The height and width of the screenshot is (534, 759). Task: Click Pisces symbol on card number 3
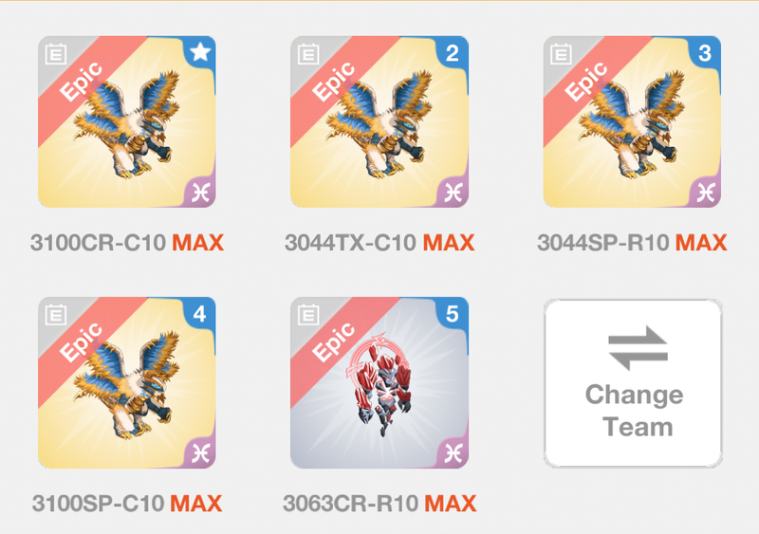(705, 193)
